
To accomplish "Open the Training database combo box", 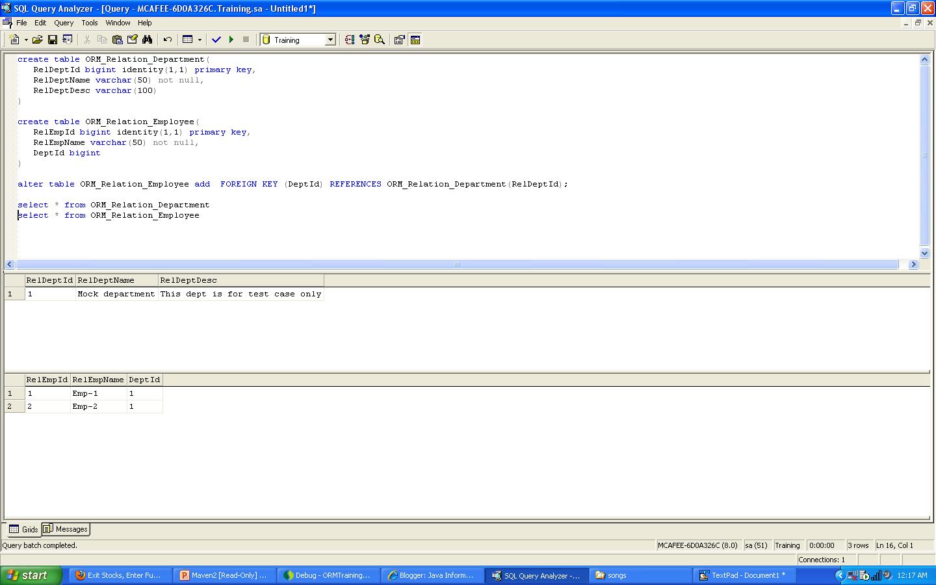I will point(298,40).
